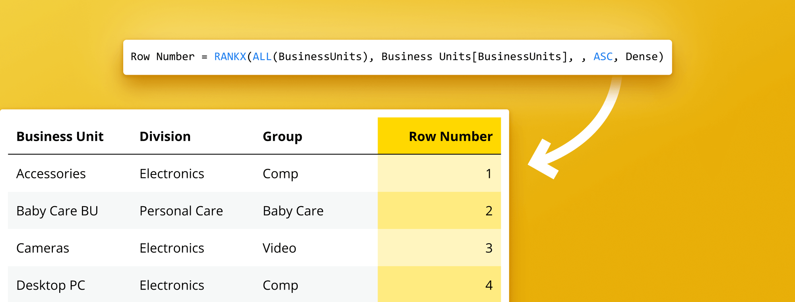Click the Desktop PC business unit cell
Screen dimensions: 795x302
[51, 285]
